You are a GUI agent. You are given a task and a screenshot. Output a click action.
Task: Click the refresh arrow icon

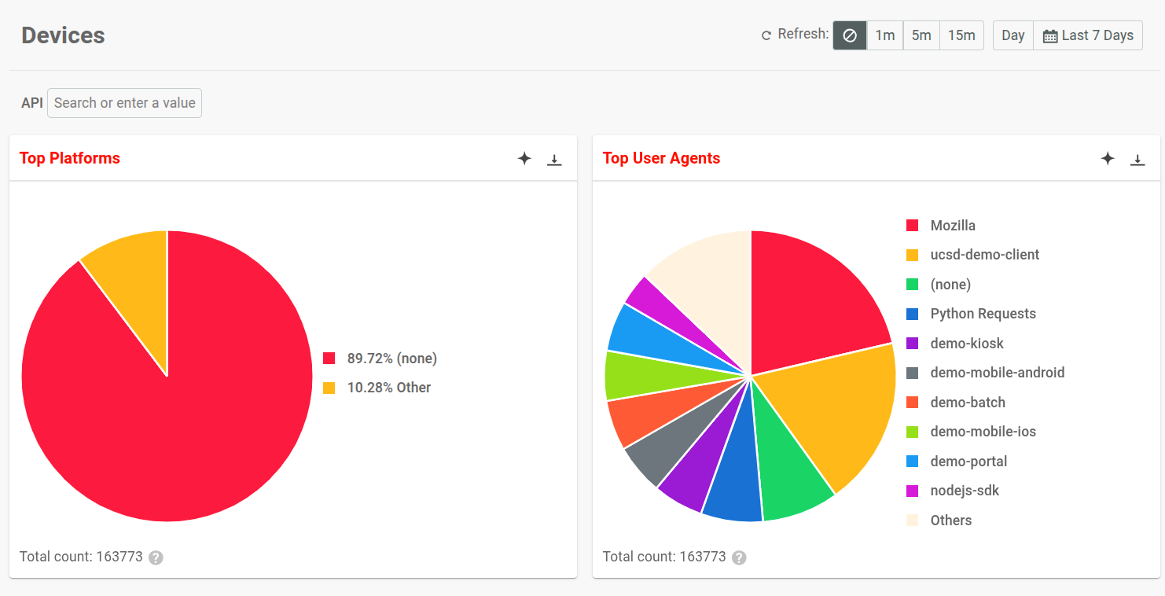[765, 35]
